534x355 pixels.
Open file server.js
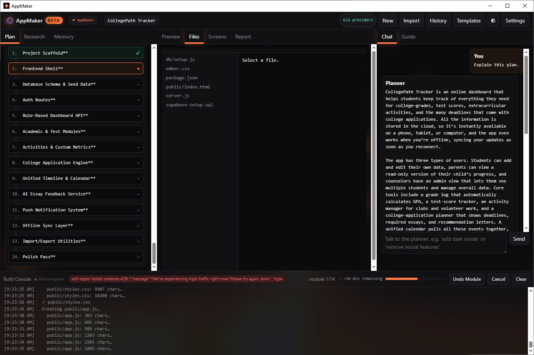coord(177,96)
